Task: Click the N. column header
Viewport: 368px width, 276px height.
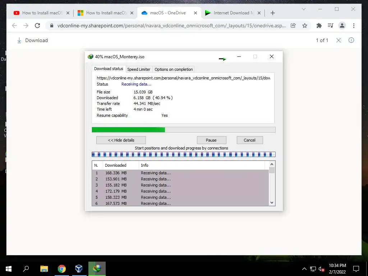Action: 97,165
